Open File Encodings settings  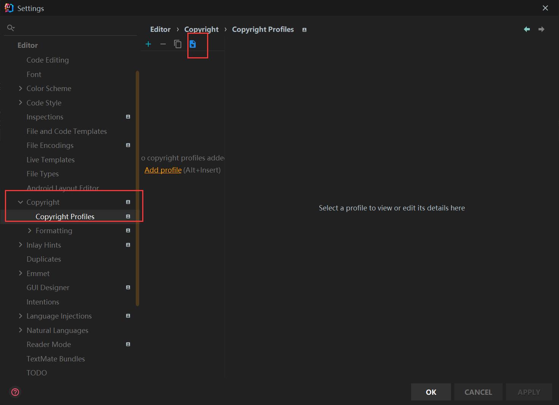click(50, 145)
